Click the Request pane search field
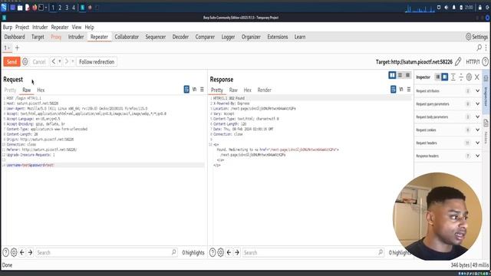Image resolution: width=491 pixels, height=276 pixels. tap(106, 252)
